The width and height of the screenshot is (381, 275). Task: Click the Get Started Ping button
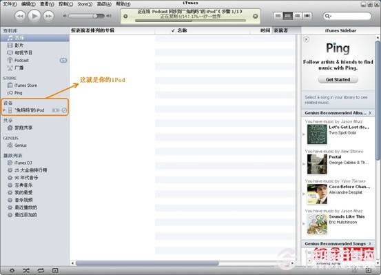(338, 79)
